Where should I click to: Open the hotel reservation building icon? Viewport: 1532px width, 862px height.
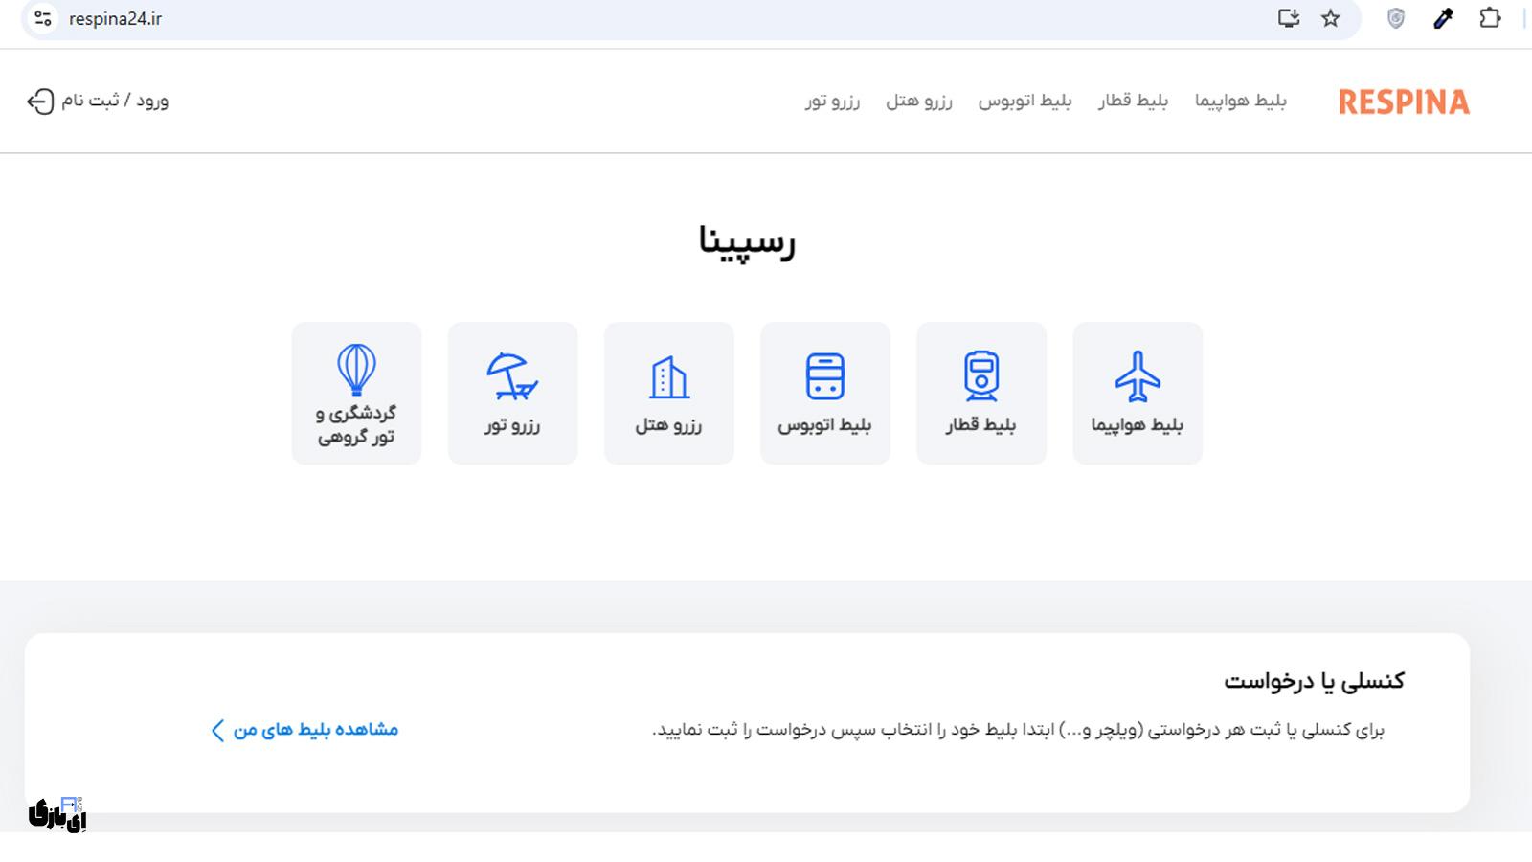(x=669, y=377)
